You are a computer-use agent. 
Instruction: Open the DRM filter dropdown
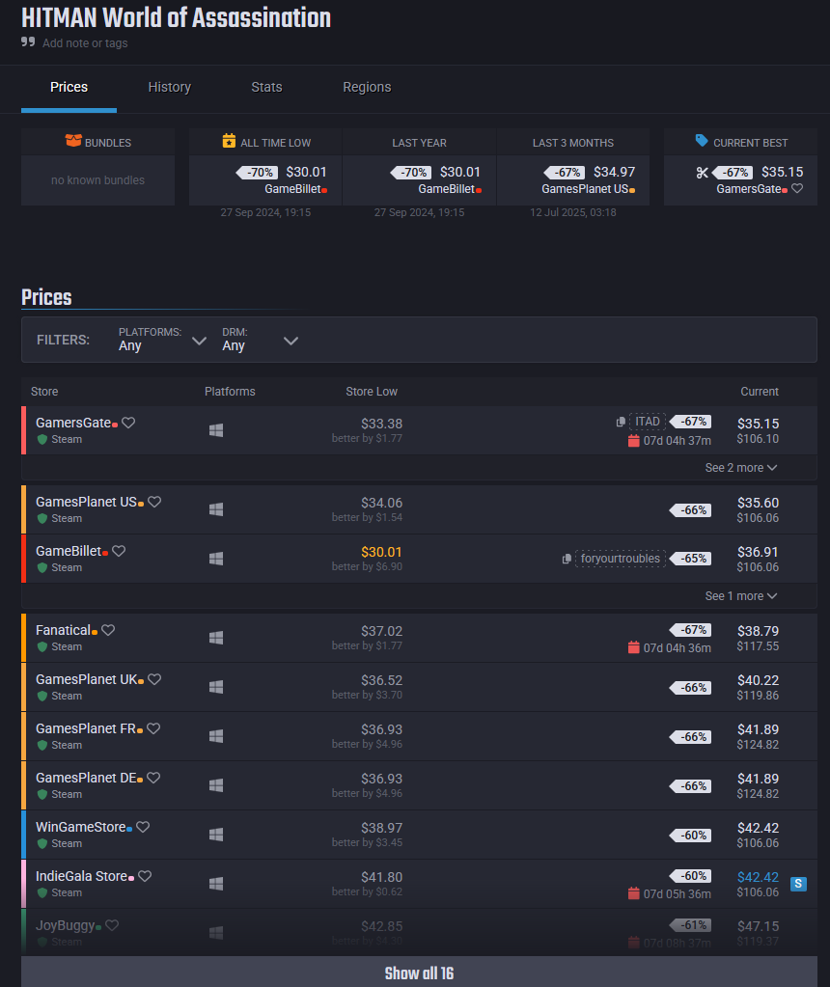[x=260, y=340]
